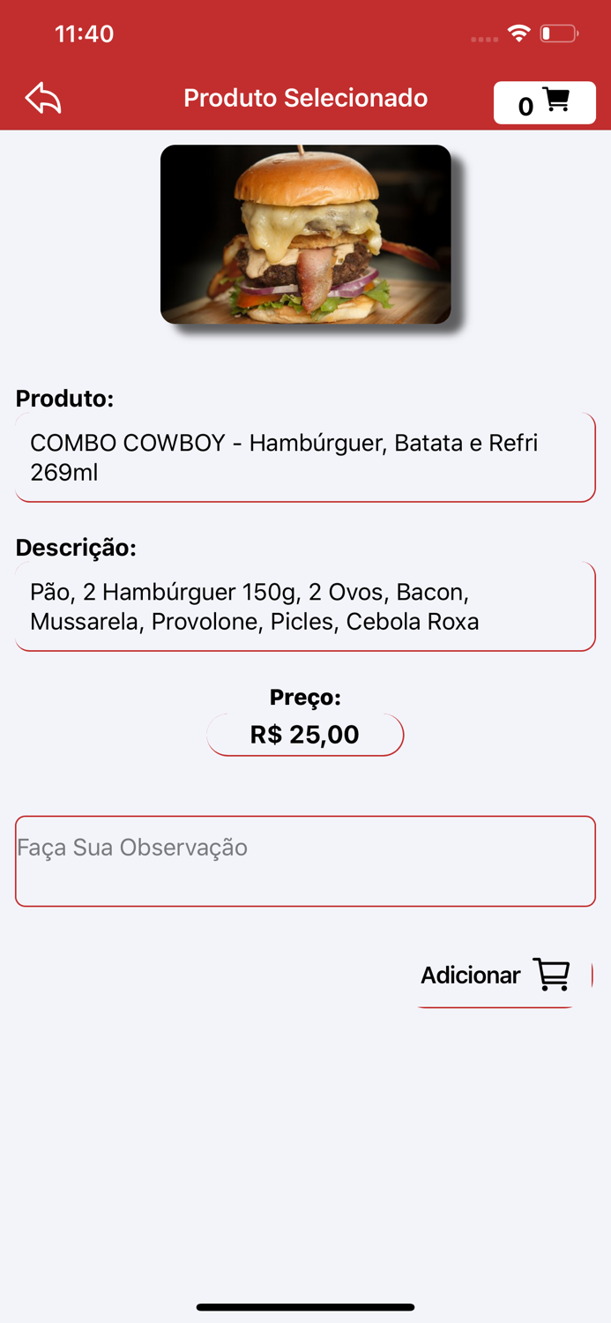Click the burger product photo

305,234
